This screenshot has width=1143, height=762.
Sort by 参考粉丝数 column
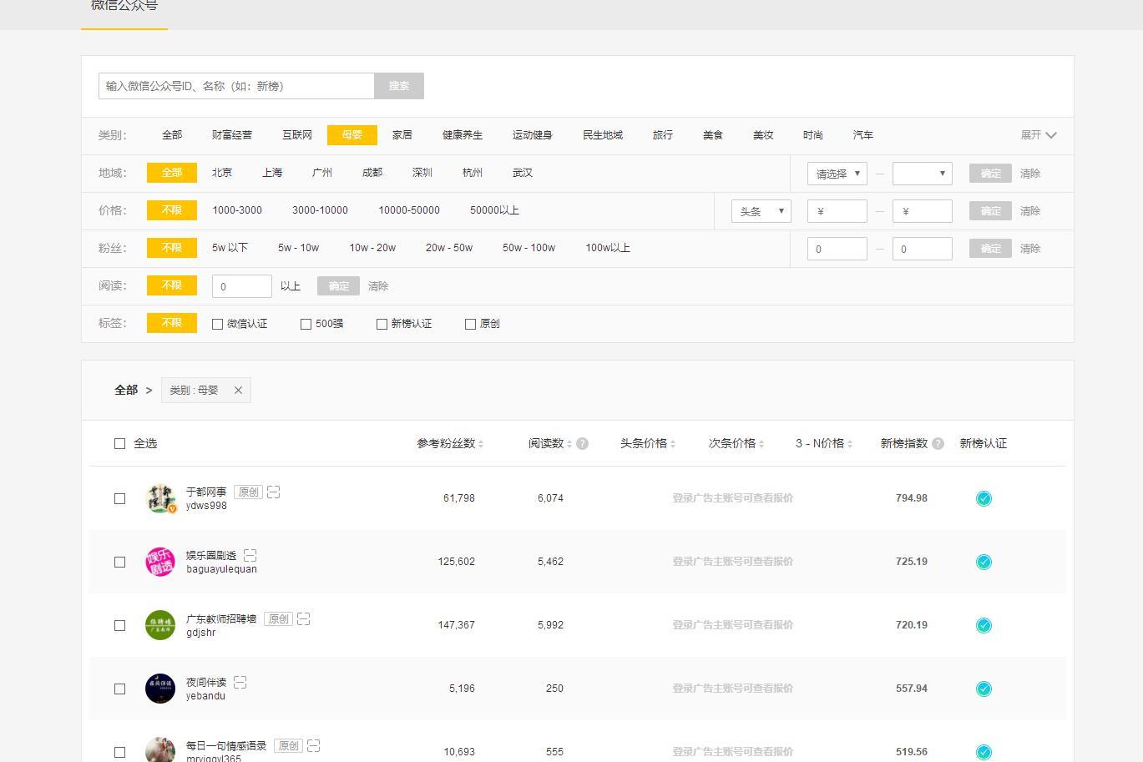[451, 444]
